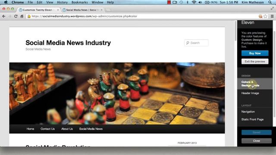Click the site Search field
This screenshot has width=276, height=155.
click(197, 43)
